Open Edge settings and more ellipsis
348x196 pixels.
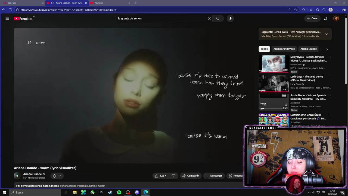point(337,10)
